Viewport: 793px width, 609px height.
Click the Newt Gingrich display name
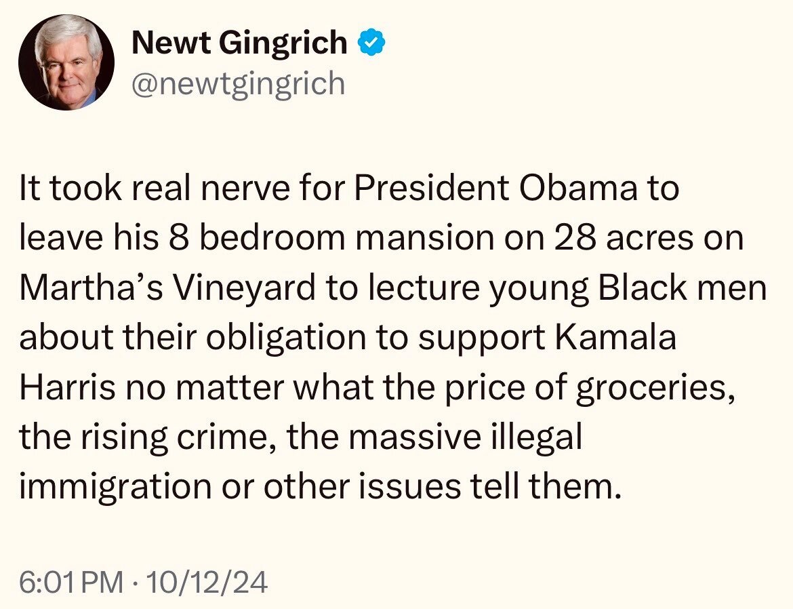point(239,44)
